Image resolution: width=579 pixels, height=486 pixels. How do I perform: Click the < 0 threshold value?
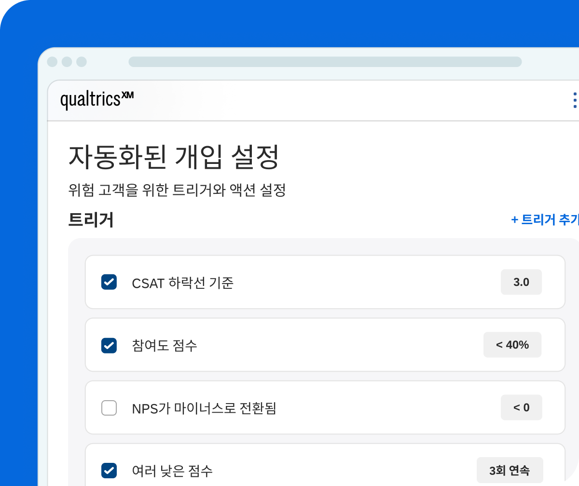521,407
